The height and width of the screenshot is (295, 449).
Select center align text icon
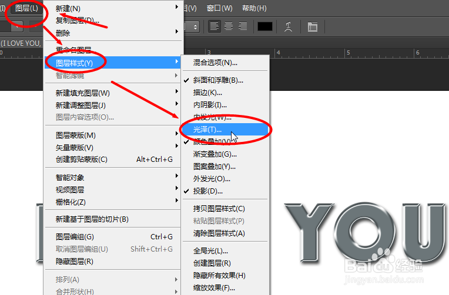click(x=228, y=26)
